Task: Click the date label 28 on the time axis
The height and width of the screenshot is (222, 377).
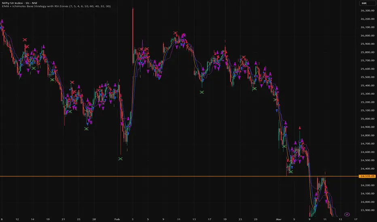Action: [94, 219]
